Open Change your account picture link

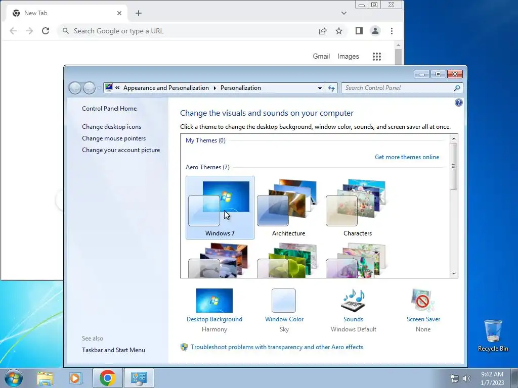tap(121, 150)
